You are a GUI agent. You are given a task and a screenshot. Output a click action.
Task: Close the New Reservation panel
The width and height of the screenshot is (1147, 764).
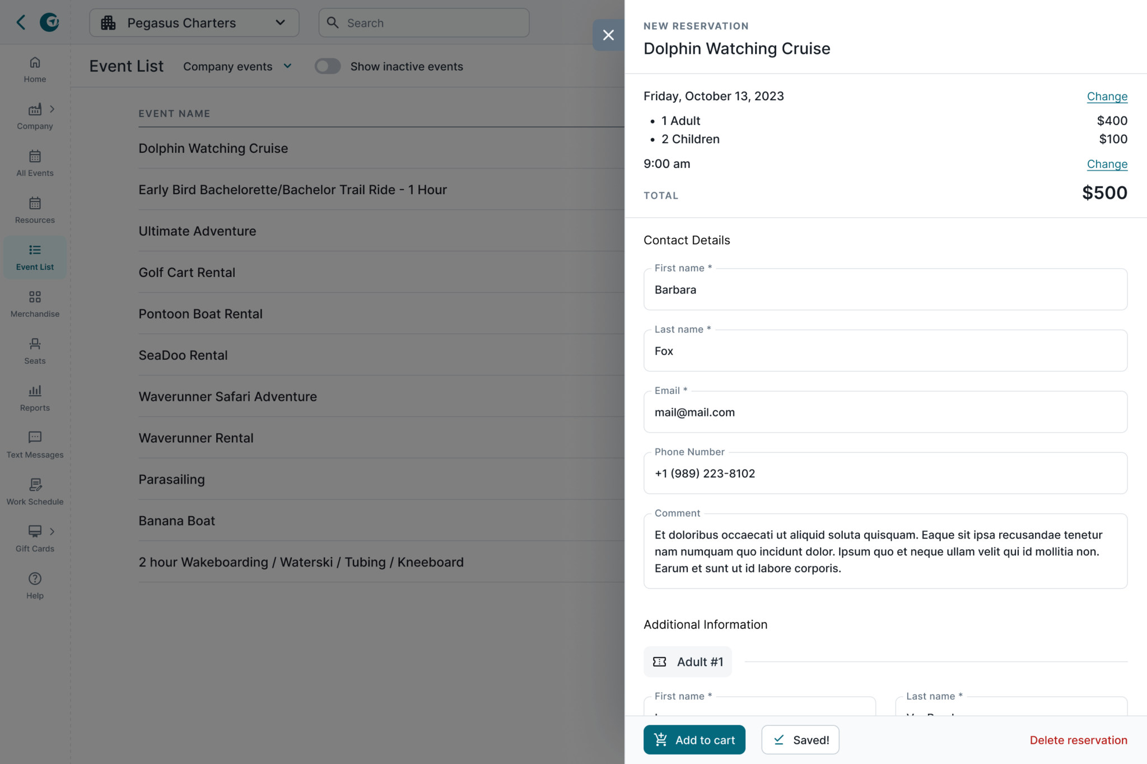[608, 35]
